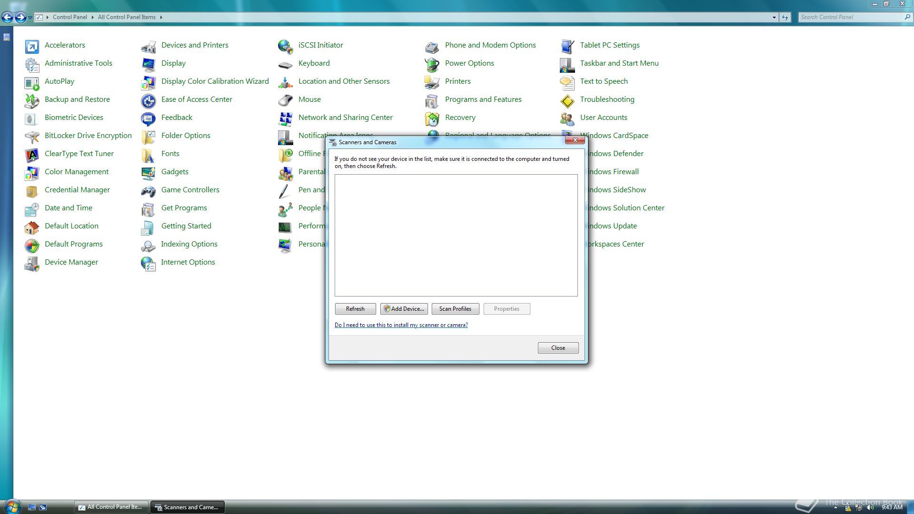Expand the recent pages dropdown arrow

pyautogui.click(x=30, y=18)
